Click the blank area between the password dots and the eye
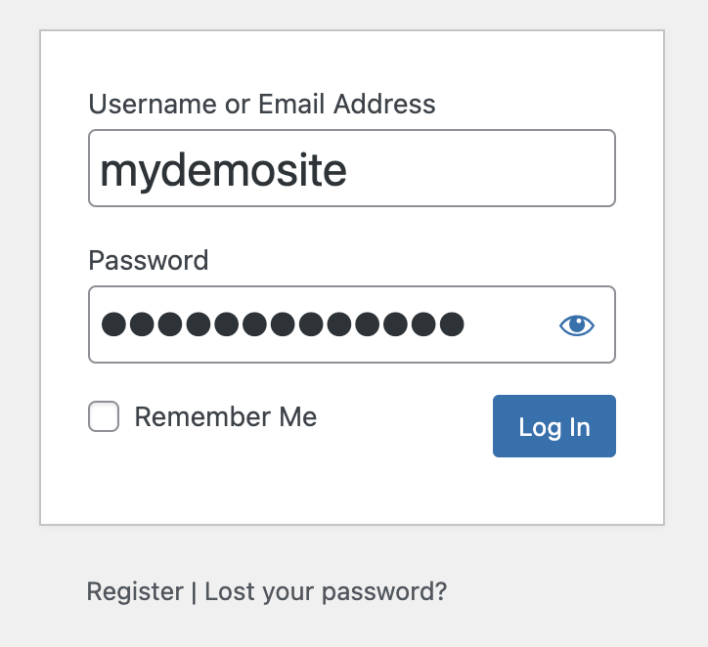The image size is (708, 647). (x=511, y=323)
